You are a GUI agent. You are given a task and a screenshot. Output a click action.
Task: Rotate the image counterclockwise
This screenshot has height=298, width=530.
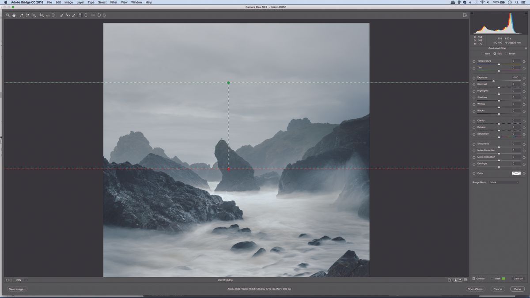click(99, 15)
